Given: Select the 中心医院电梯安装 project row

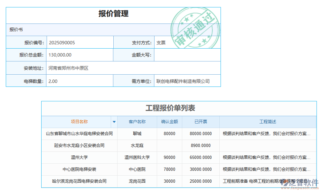Looking at the screenshot, I should pyautogui.click(x=78, y=170).
